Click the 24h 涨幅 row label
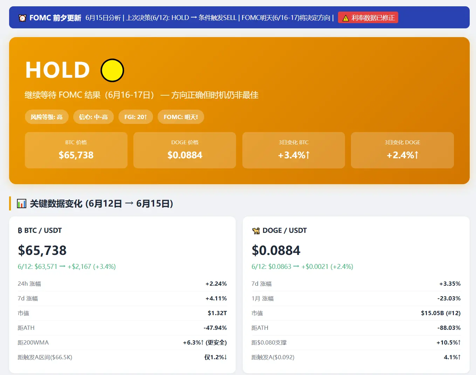Image resolution: width=476 pixels, height=375 pixels. tap(29, 284)
